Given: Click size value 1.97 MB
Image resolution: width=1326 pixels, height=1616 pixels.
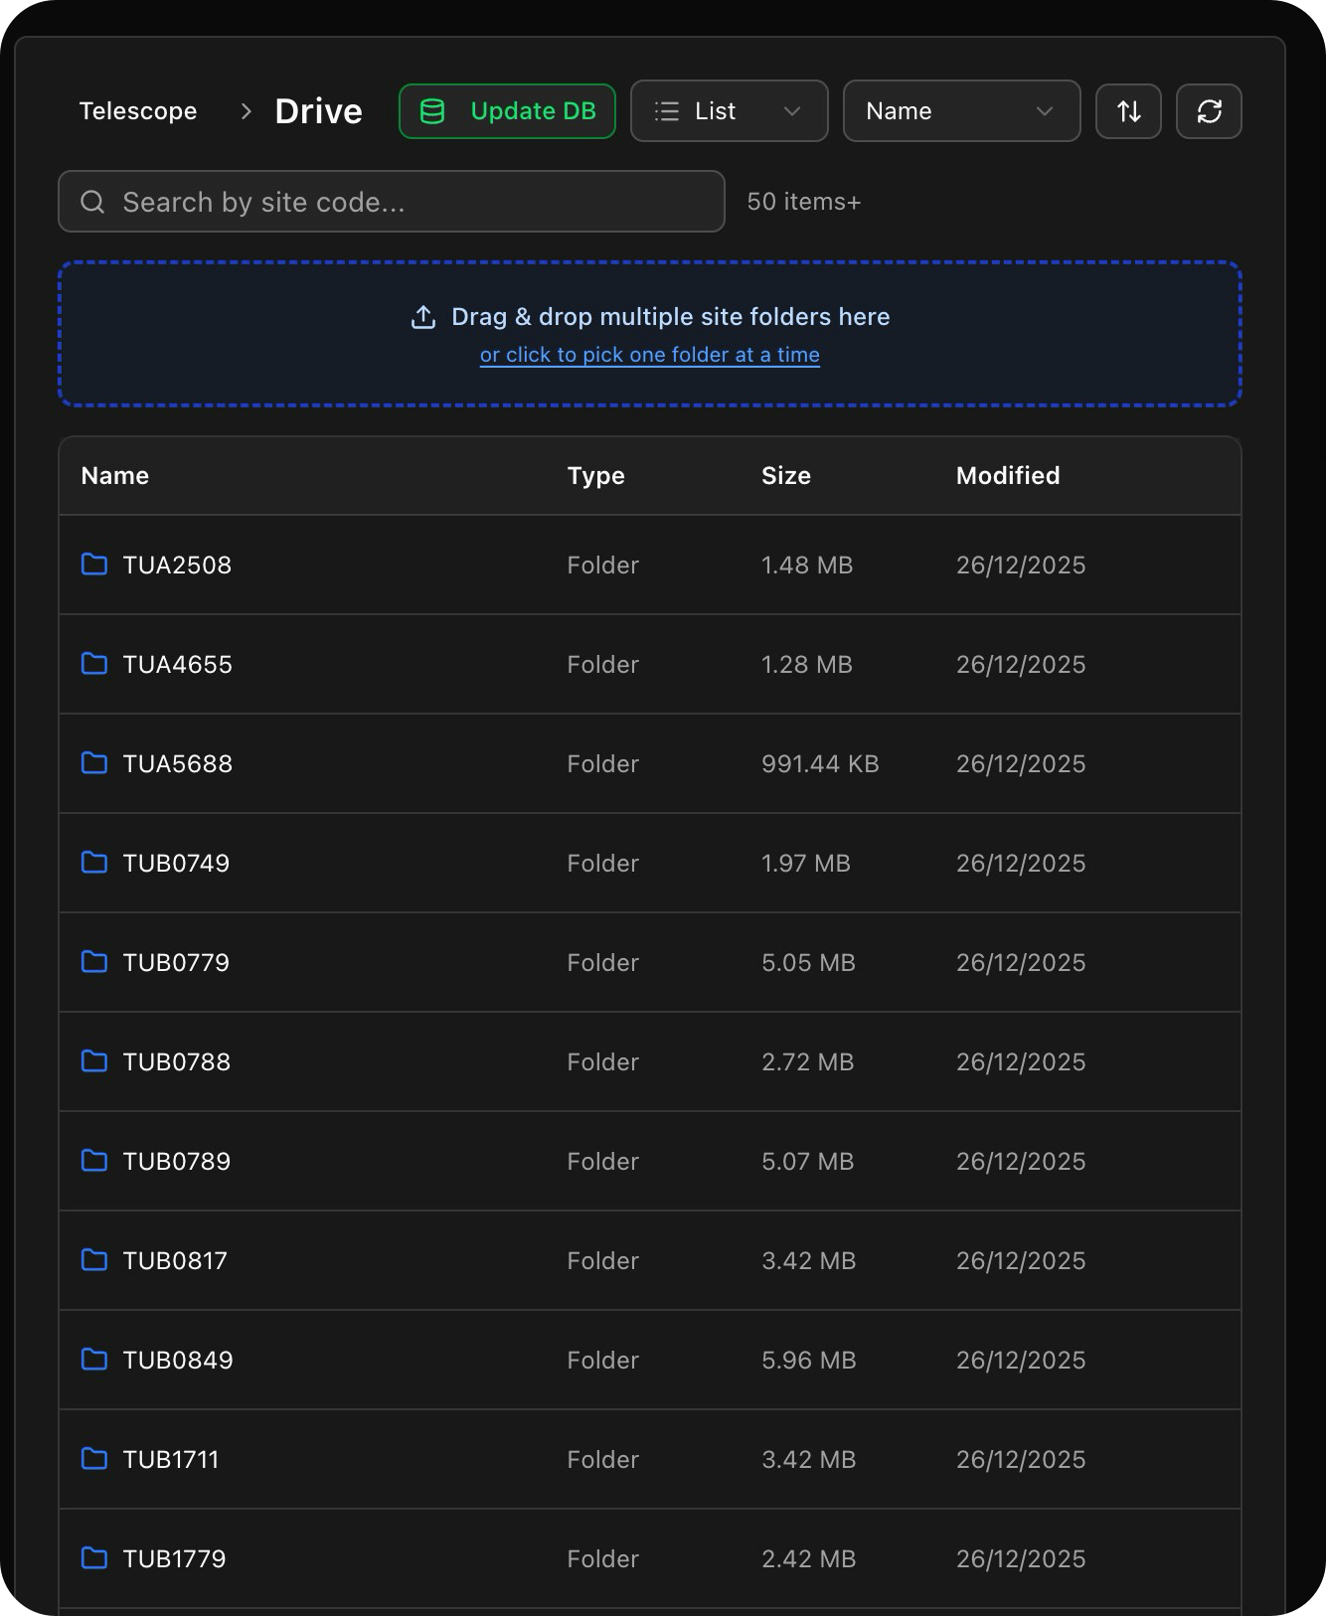Looking at the screenshot, I should tap(806, 864).
